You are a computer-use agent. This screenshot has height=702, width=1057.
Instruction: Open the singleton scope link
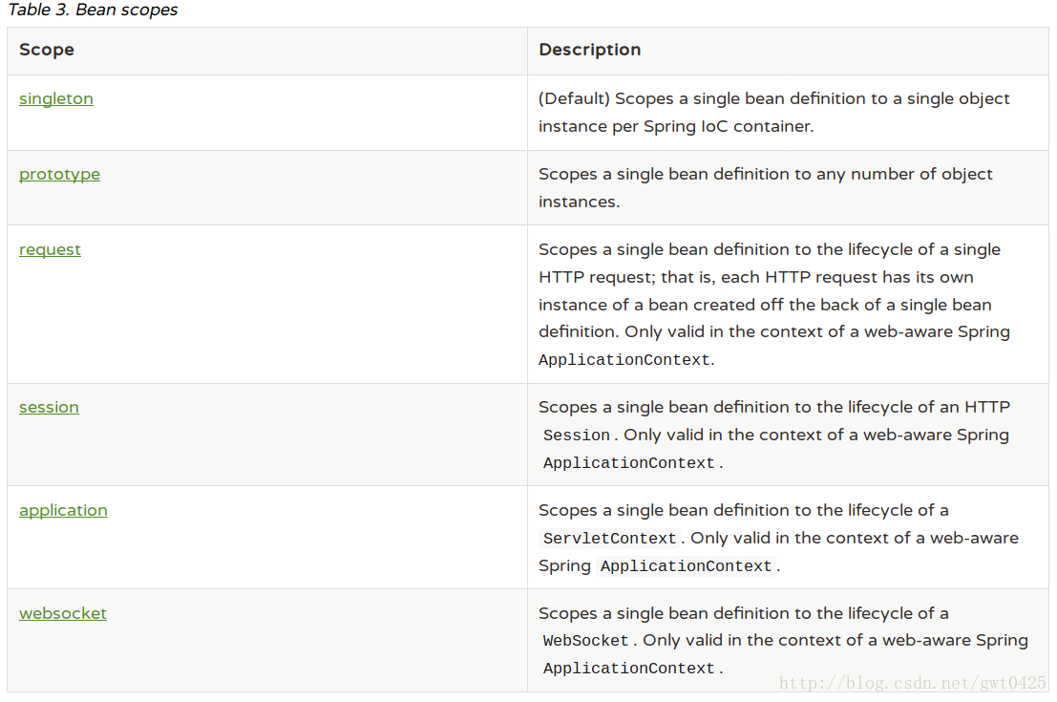[x=56, y=98]
